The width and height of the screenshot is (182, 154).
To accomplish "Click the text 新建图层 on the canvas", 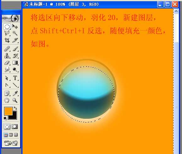I will coord(138,18).
